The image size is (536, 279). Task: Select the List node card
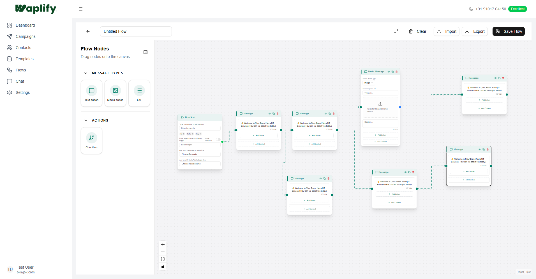(139, 93)
